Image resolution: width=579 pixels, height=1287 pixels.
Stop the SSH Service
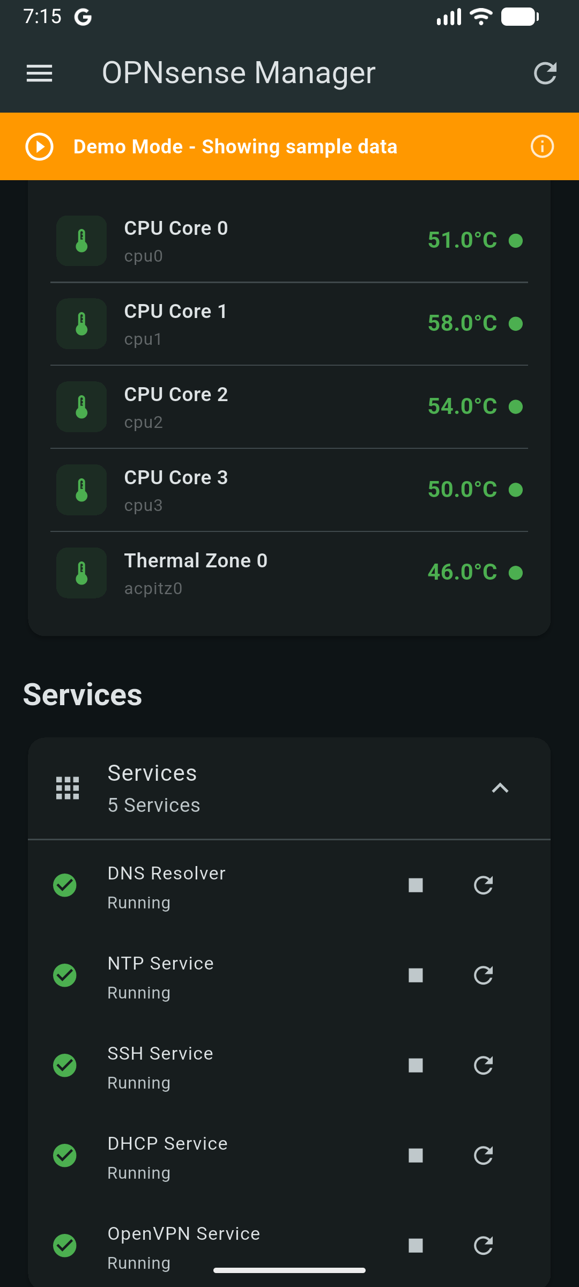point(415,1066)
